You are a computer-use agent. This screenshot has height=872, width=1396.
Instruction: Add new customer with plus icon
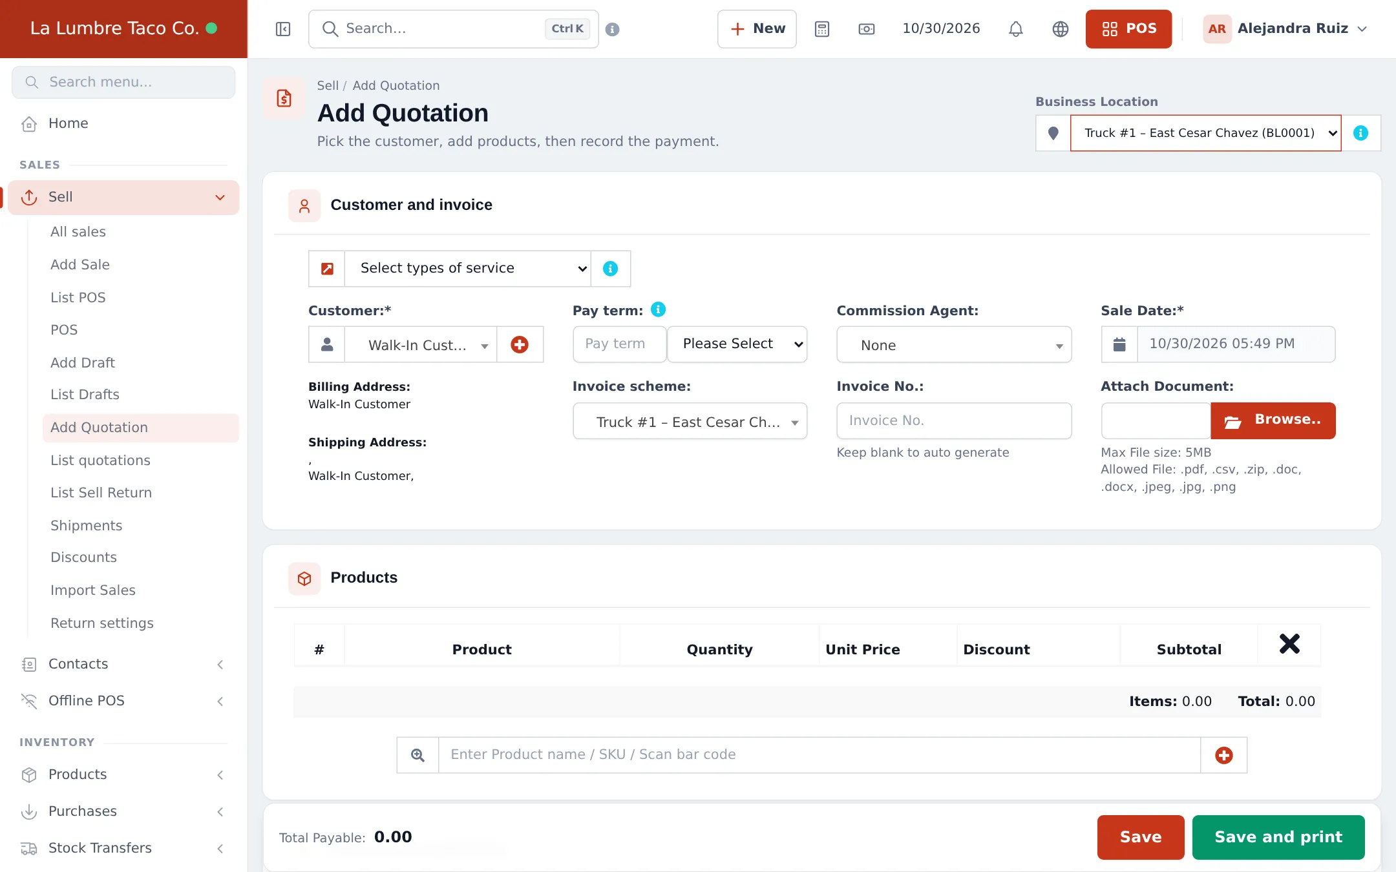pos(520,344)
